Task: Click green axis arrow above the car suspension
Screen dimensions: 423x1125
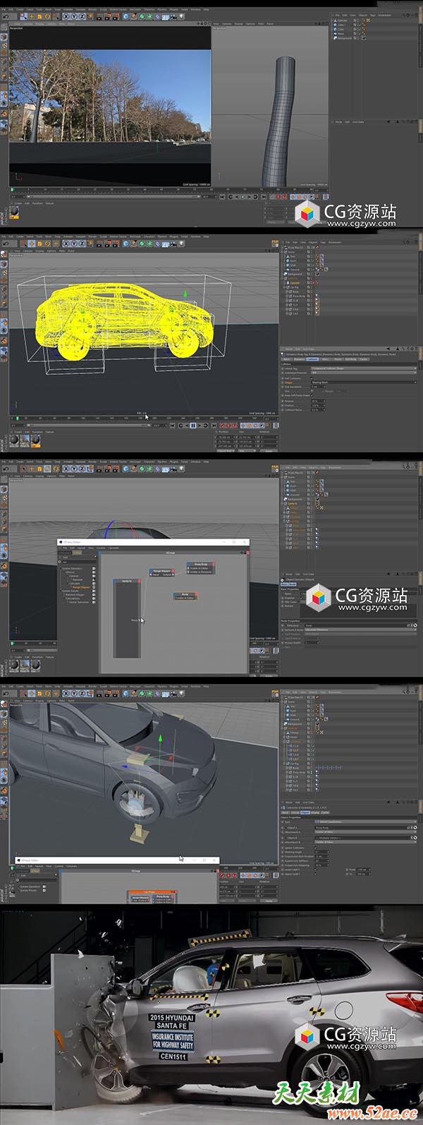Action: 160,739
